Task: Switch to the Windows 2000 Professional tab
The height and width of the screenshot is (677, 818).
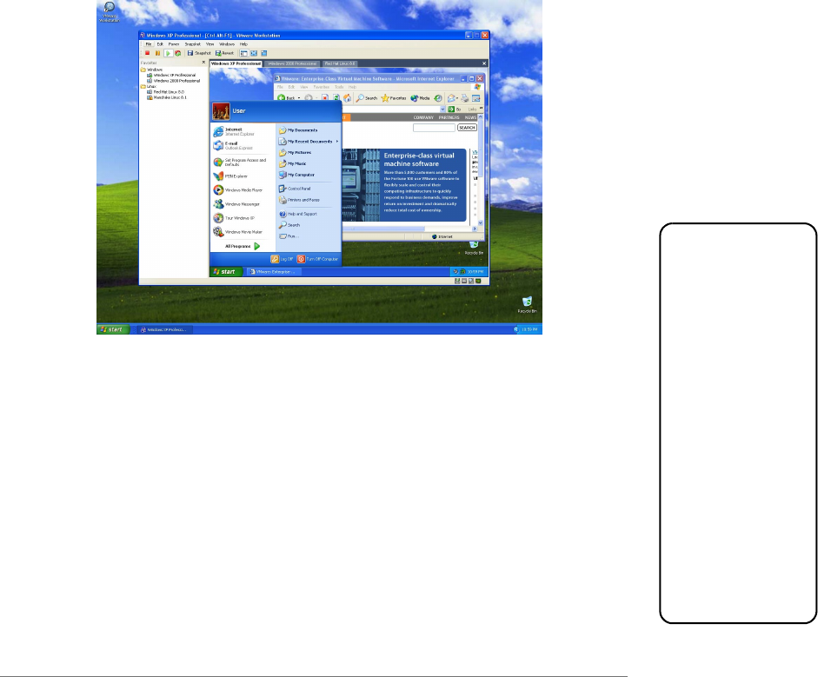Action: point(292,63)
